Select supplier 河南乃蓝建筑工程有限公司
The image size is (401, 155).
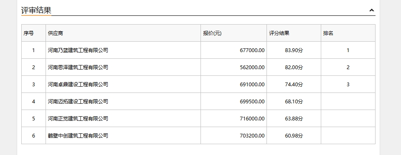click(78, 50)
